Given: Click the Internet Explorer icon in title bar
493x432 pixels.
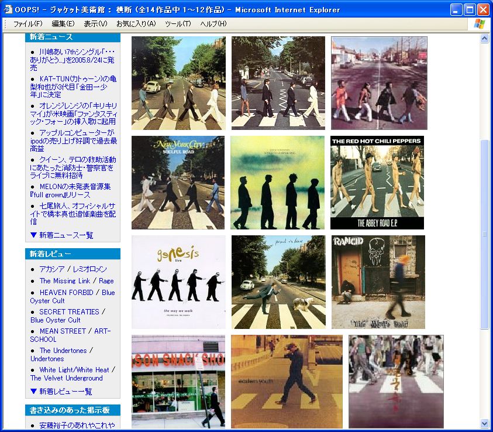Looking at the screenshot, I should tap(8, 9).
